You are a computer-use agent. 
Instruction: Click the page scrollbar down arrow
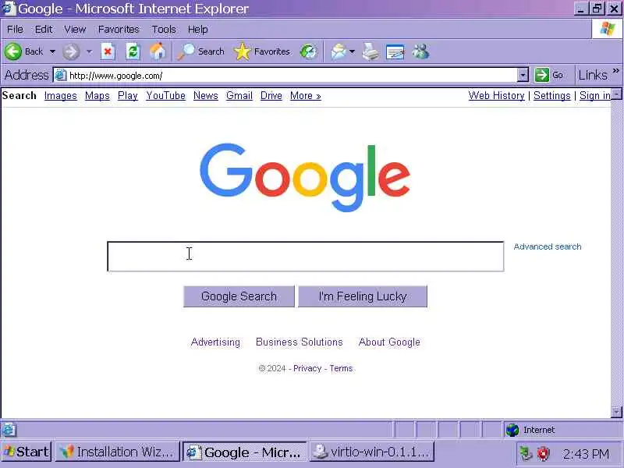[616, 412]
